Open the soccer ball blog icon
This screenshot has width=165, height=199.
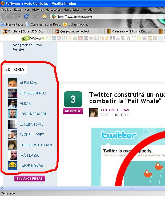tap(65, 38)
